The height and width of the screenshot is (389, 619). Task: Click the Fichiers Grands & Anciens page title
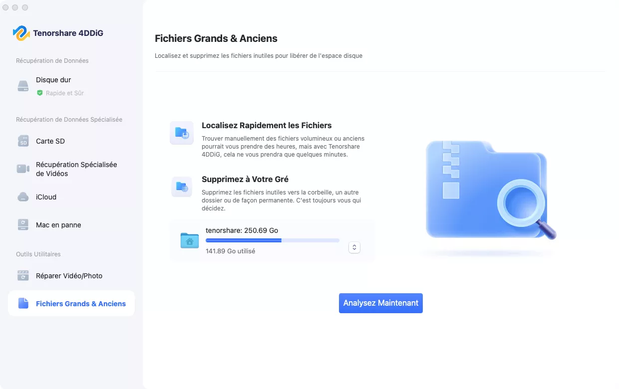(216, 38)
